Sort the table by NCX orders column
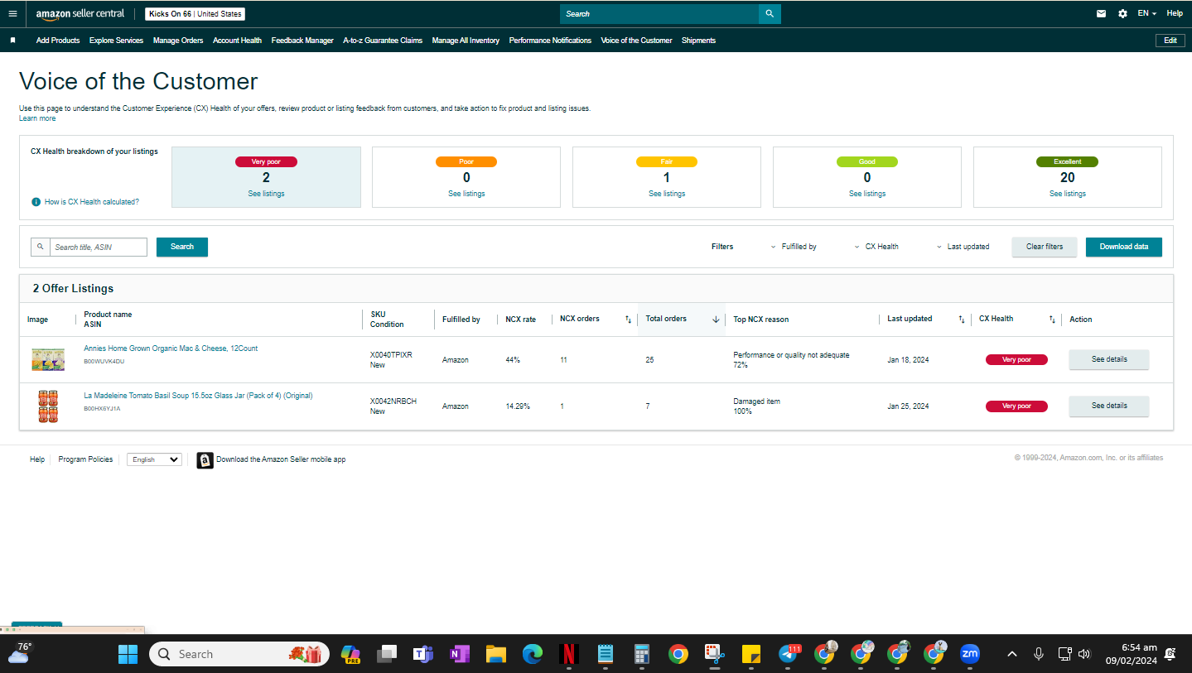 click(628, 320)
